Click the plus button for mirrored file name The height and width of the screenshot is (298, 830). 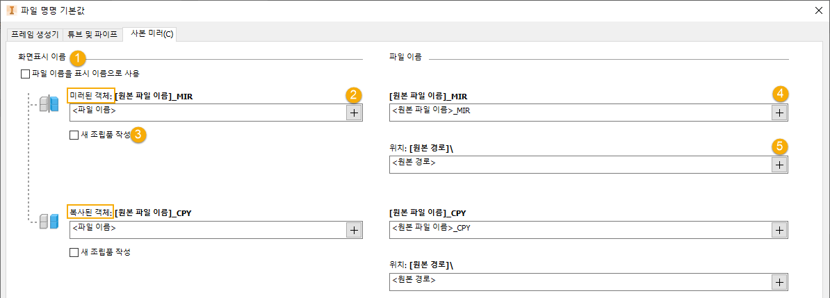click(779, 113)
